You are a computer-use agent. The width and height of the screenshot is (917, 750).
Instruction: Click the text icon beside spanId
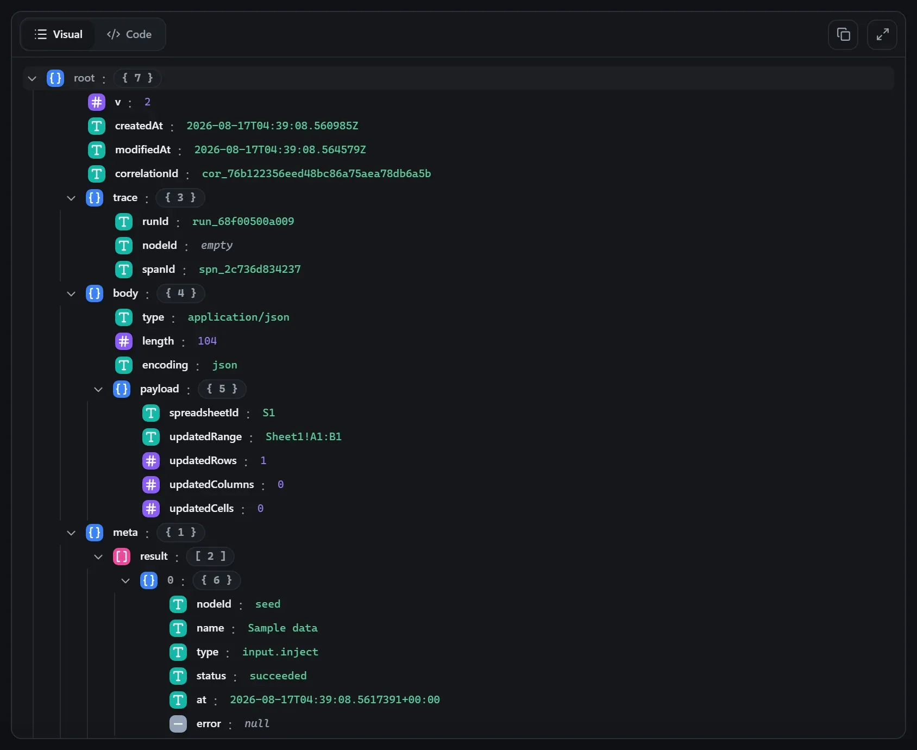pos(124,270)
